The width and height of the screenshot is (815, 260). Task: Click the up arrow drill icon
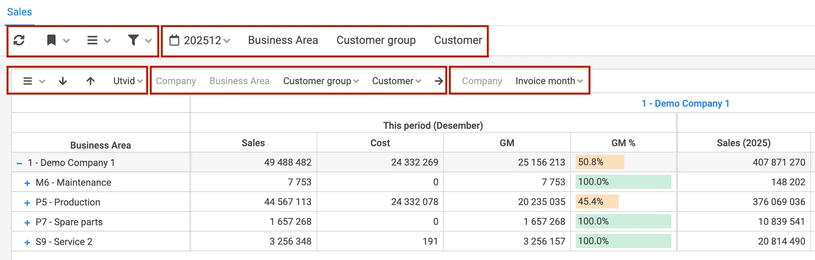pyautogui.click(x=90, y=81)
